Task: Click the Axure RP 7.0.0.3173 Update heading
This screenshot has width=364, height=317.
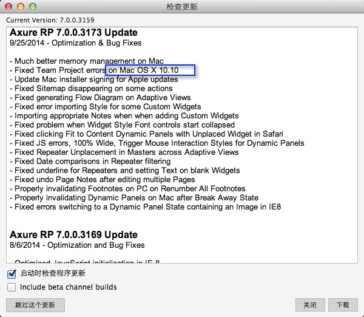Action: [x=73, y=33]
